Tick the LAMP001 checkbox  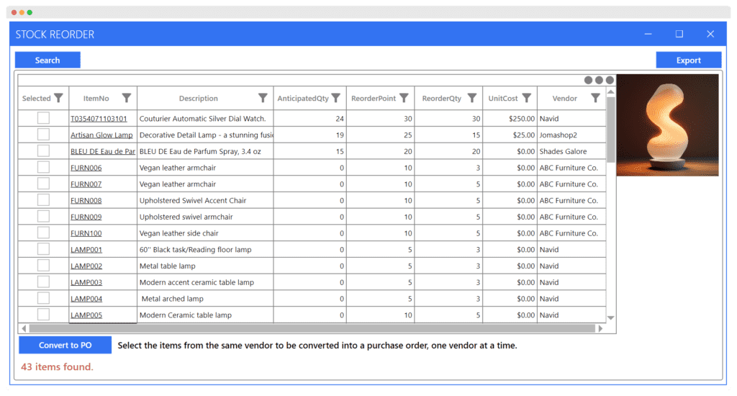(x=43, y=249)
